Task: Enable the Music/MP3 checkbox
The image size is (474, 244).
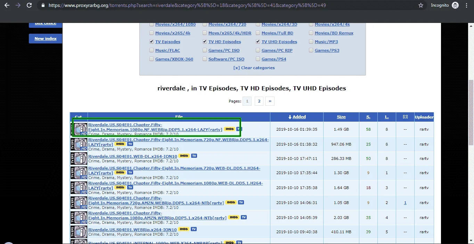Action: (311, 42)
